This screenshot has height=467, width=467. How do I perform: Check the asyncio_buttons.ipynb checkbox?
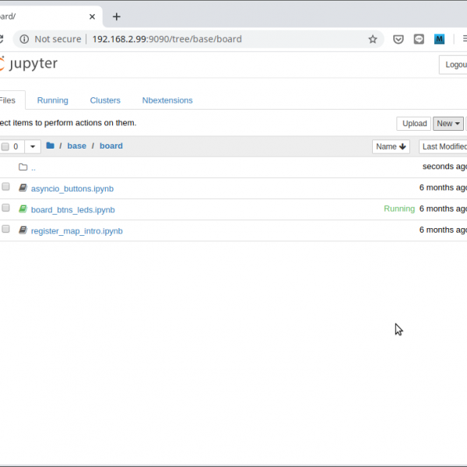click(x=6, y=188)
